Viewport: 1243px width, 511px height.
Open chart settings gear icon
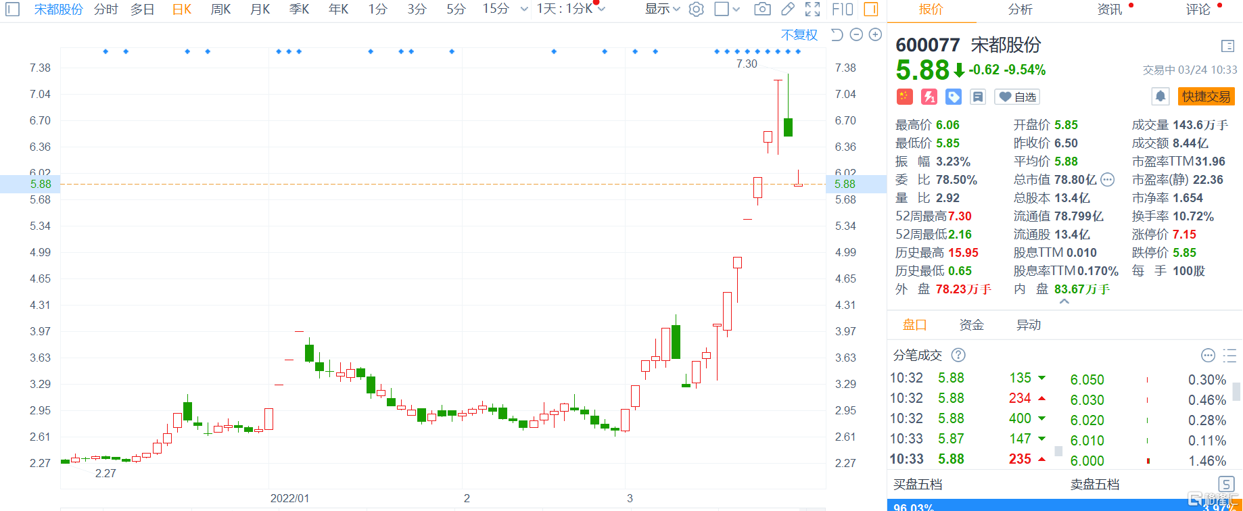click(696, 9)
